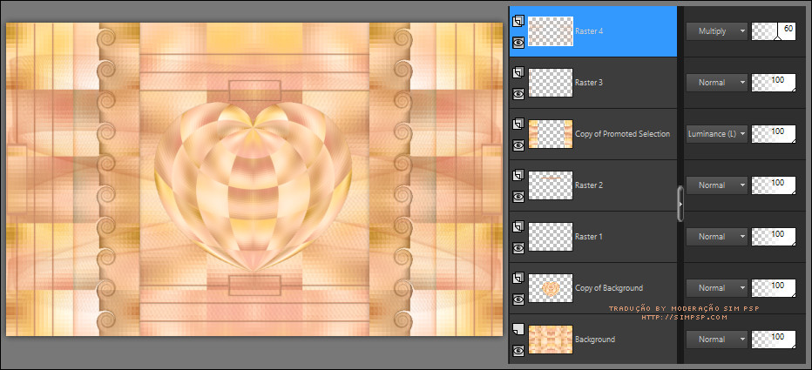Select the Raster 1 layer name
The height and width of the screenshot is (370, 812).
point(590,237)
